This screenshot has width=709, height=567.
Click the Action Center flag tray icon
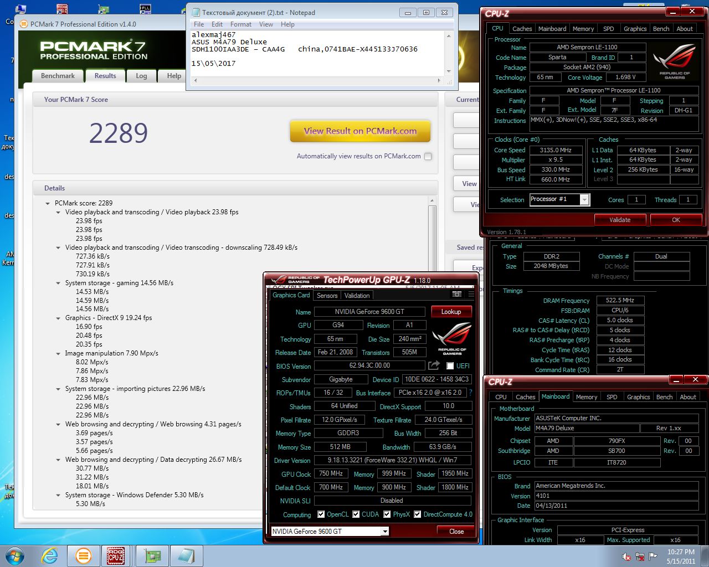click(x=653, y=556)
